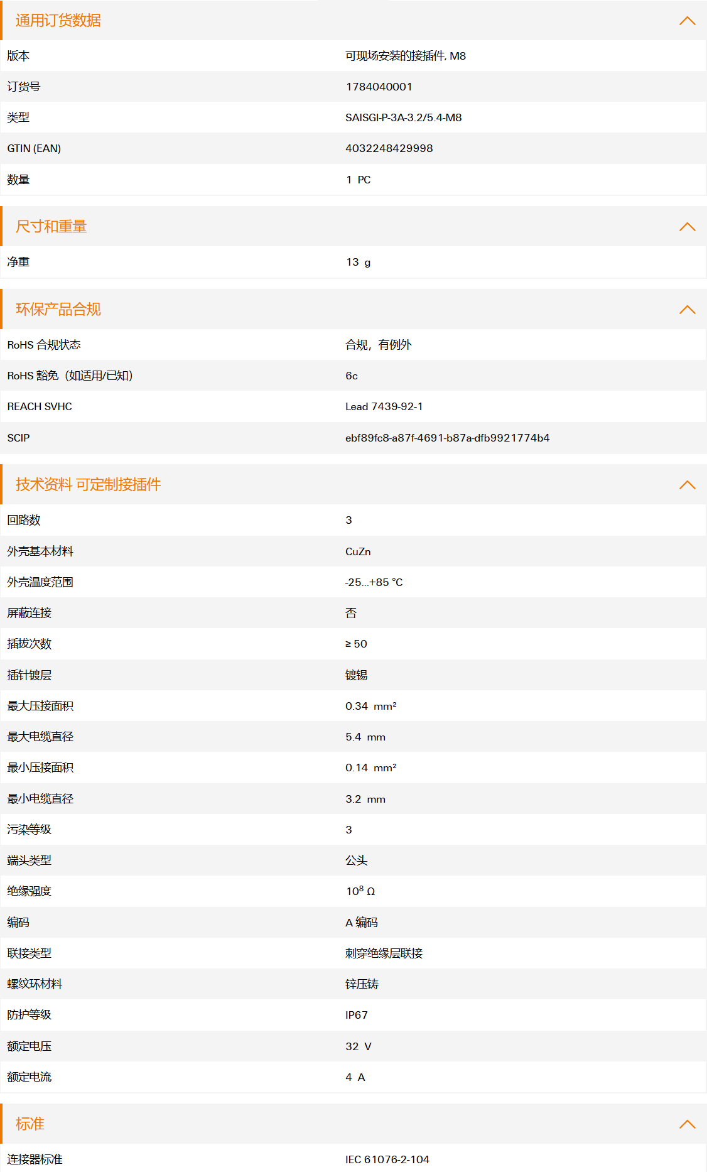This screenshot has width=707, height=1172.
Task: Select the SCIP ID ebf89fc8-a87f-4691-b87a-dfb9921774b4
Action: click(448, 438)
